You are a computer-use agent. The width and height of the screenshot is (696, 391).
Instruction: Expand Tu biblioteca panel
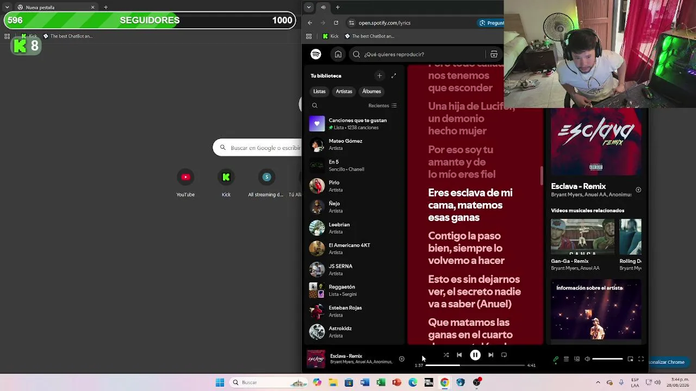[x=394, y=76]
